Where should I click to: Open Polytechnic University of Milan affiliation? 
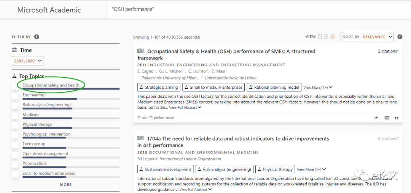169,78
